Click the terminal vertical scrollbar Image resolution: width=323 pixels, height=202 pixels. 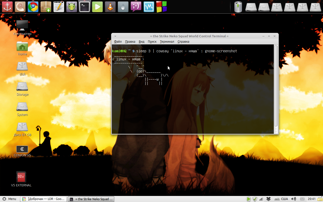click(276, 86)
